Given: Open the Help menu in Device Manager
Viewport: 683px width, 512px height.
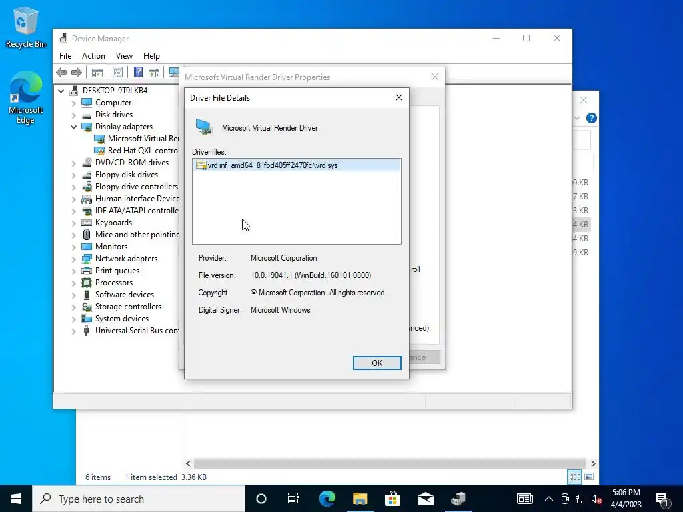Looking at the screenshot, I should [x=151, y=56].
